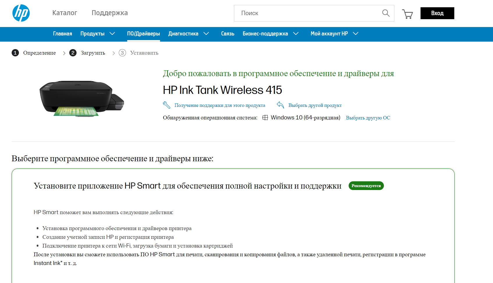Click step 1 circle Определение

[15, 53]
